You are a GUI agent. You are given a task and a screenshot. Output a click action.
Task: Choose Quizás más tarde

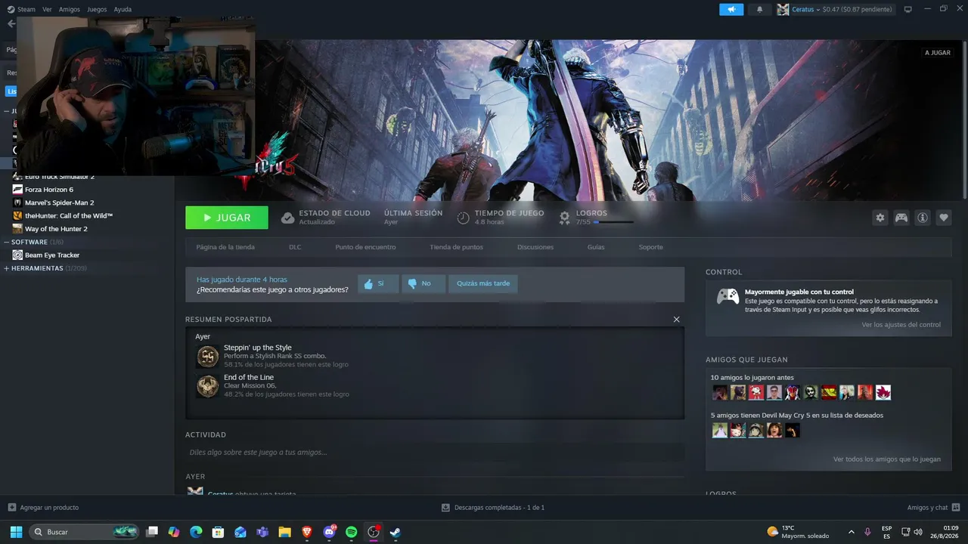point(483,284)
